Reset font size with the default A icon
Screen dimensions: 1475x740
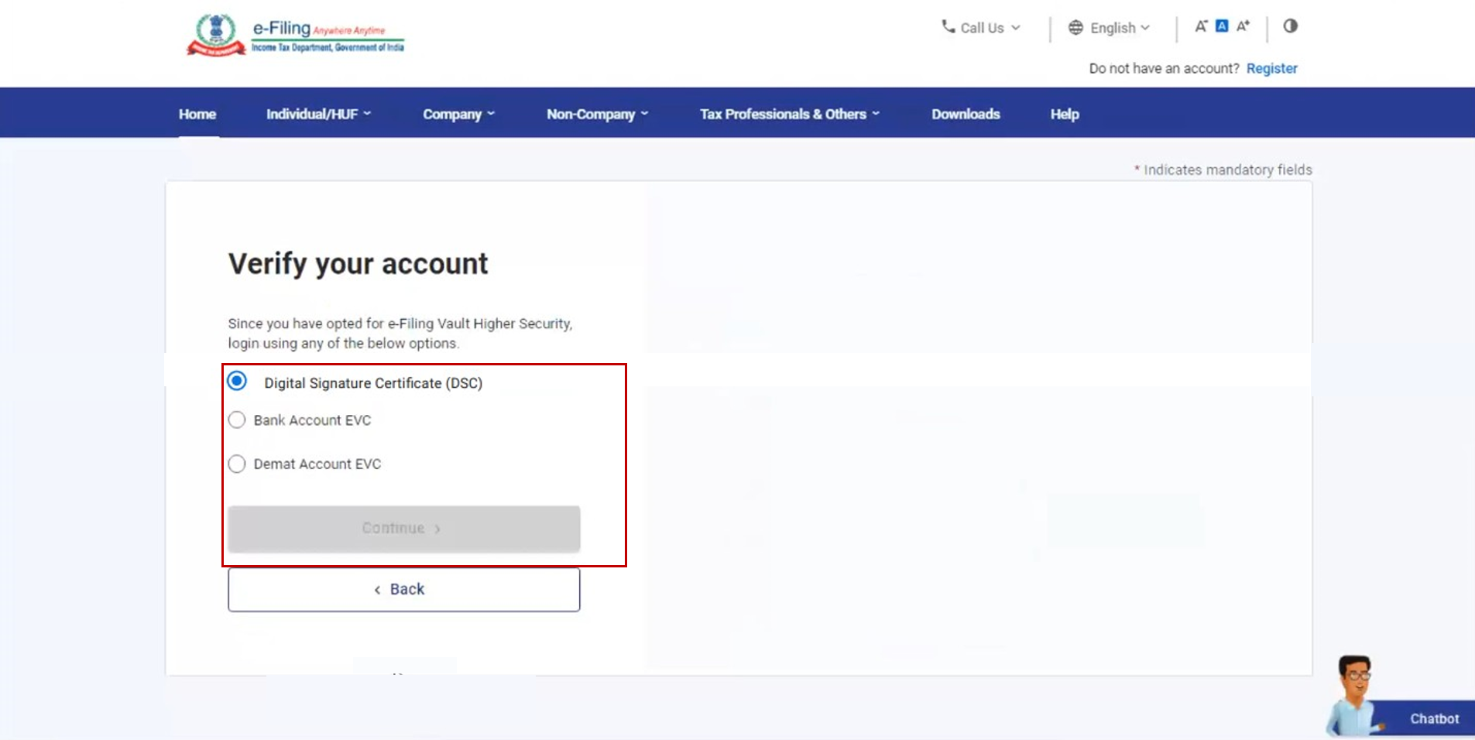coord(1222,26)
